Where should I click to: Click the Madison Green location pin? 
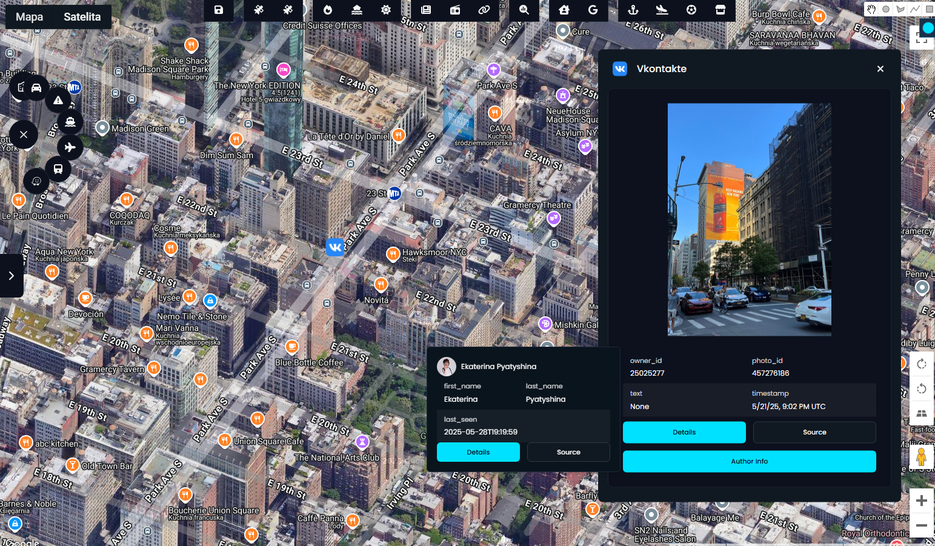tap(102, 127)
